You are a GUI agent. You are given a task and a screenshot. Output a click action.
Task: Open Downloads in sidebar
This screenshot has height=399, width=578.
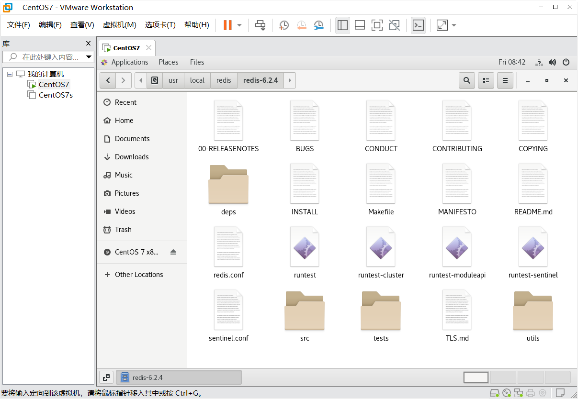[142, 157]
